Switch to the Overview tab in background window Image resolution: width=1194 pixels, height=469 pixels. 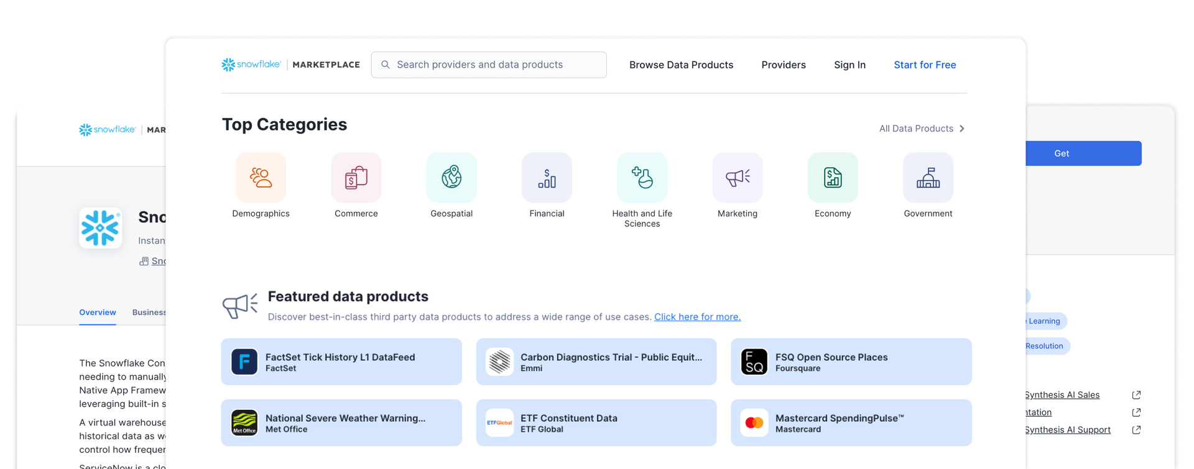(98, 312)
